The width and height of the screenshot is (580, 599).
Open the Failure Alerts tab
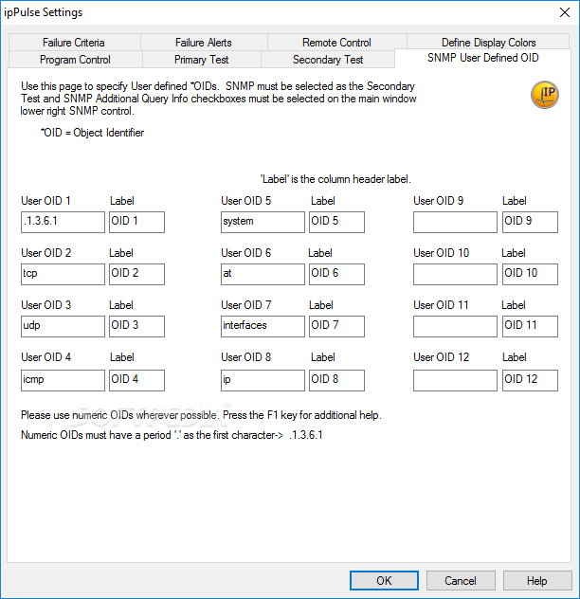coord(203,42)
